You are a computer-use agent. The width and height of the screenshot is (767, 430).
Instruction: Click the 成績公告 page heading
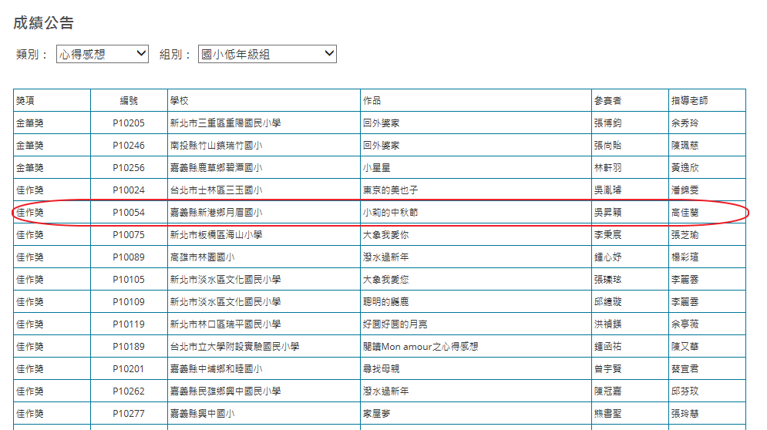[44, 23]
